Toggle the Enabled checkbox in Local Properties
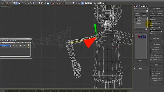 (151, 18)
